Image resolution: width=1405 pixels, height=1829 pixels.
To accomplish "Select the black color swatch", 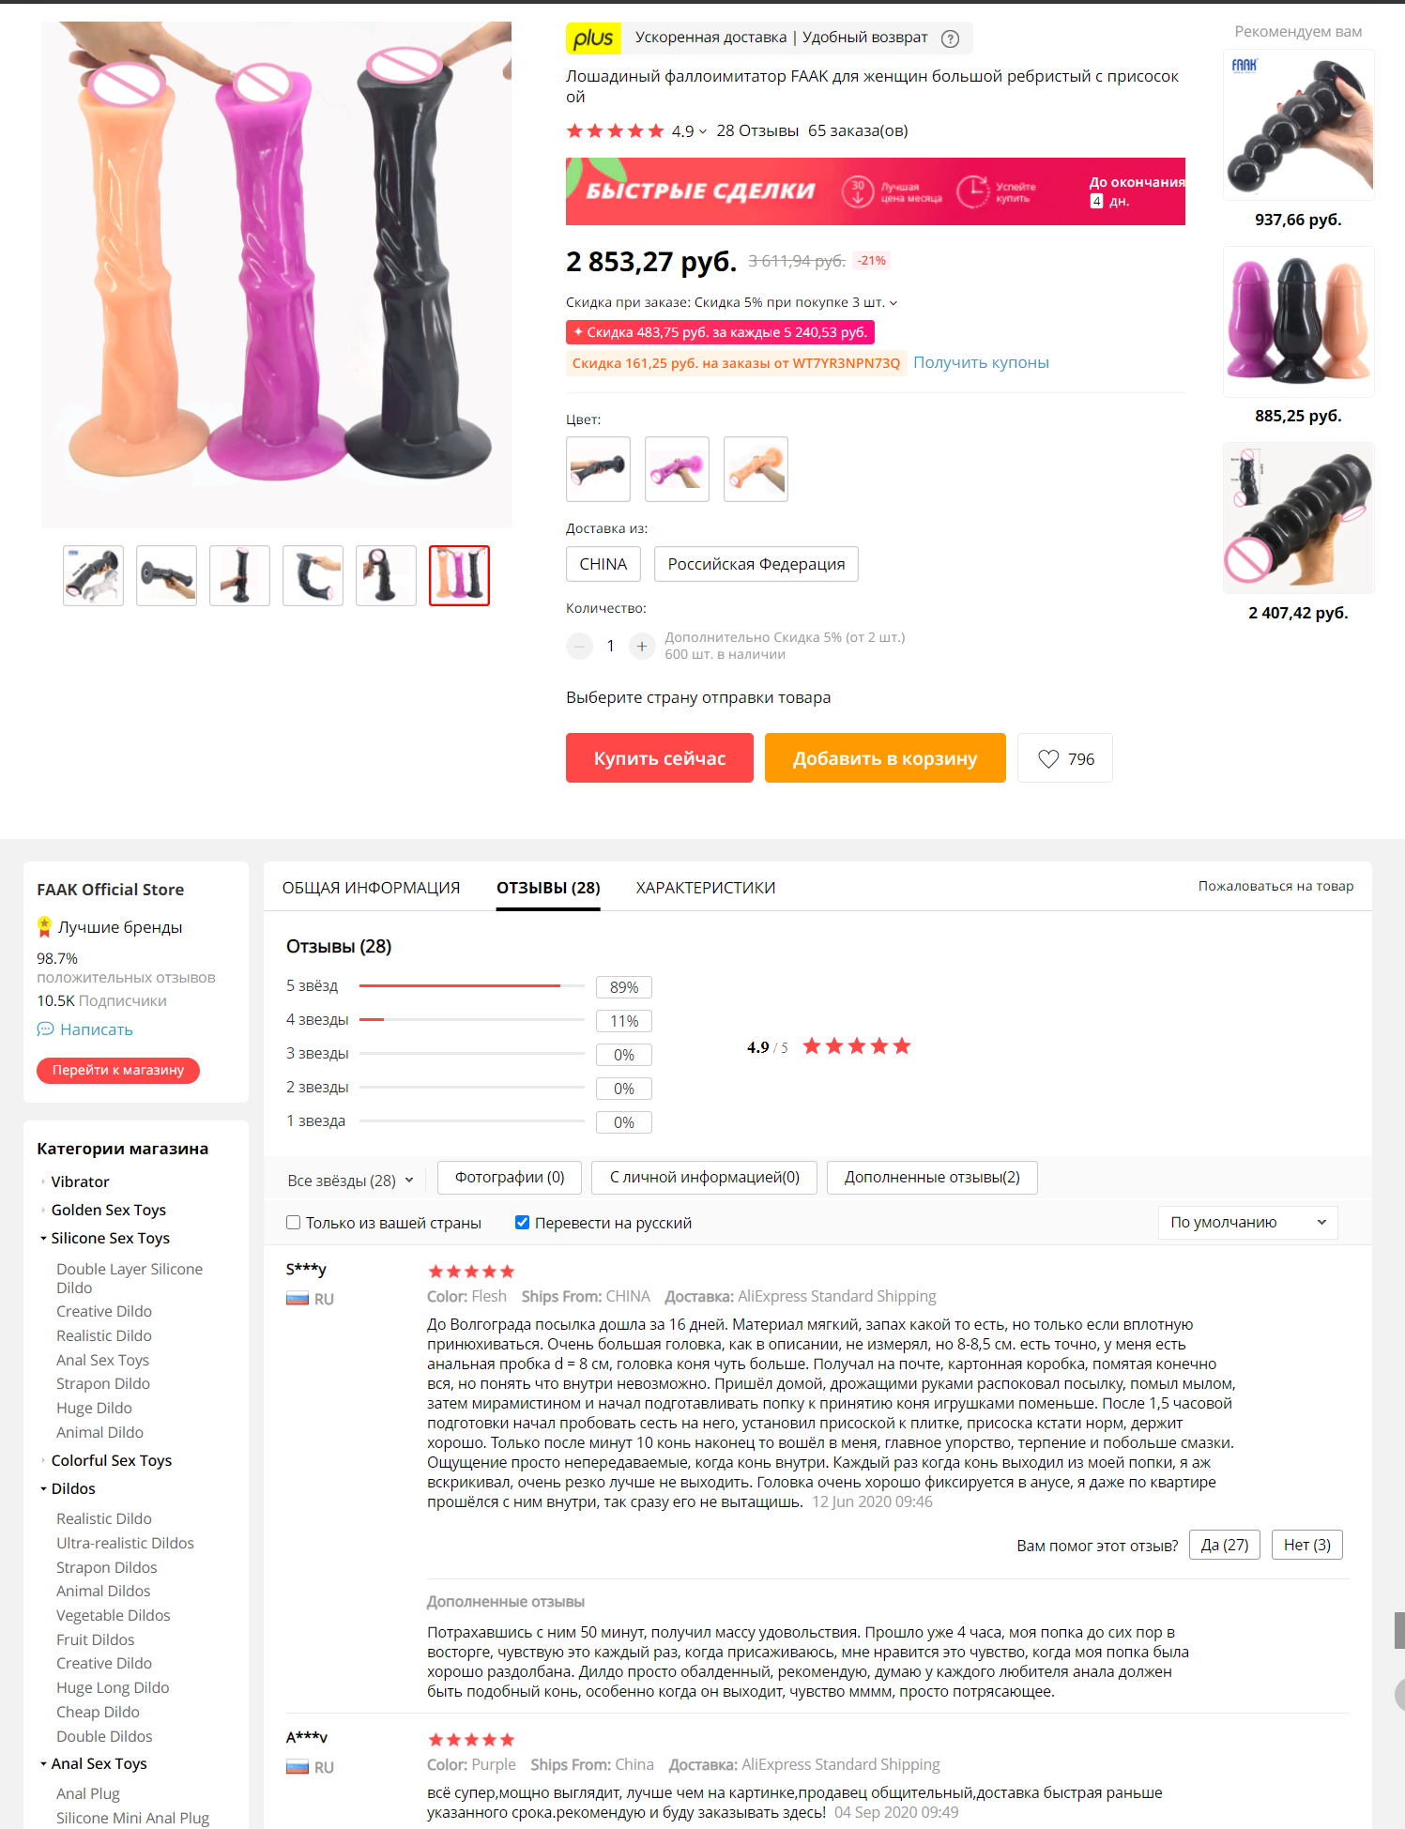I will tap(598, 469).
